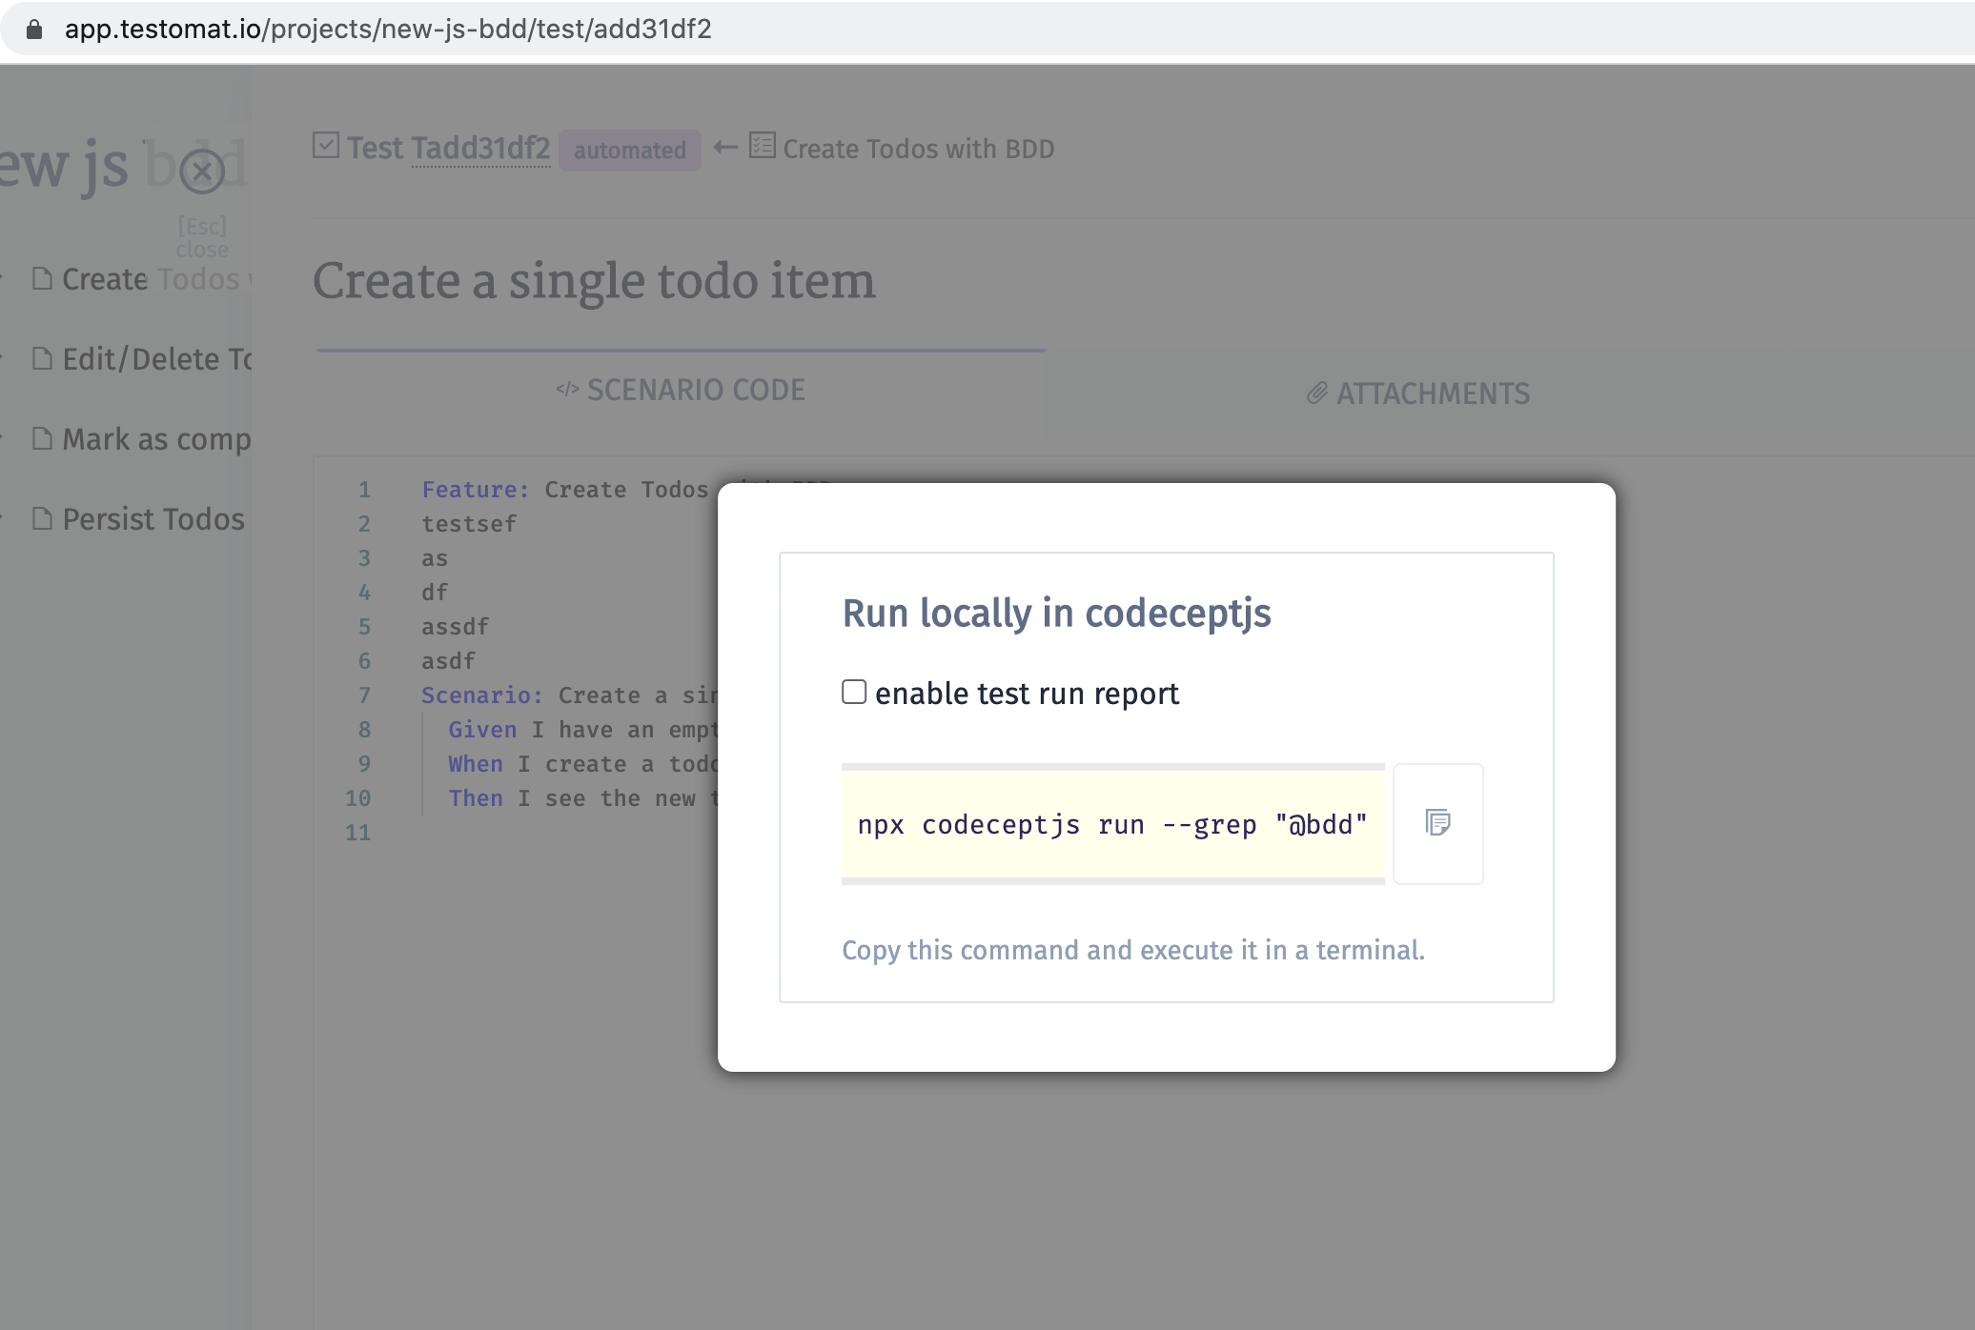1975x1330 pixels.
Task: Click the back arrow next to the automated badge
Action: [724, 148]
